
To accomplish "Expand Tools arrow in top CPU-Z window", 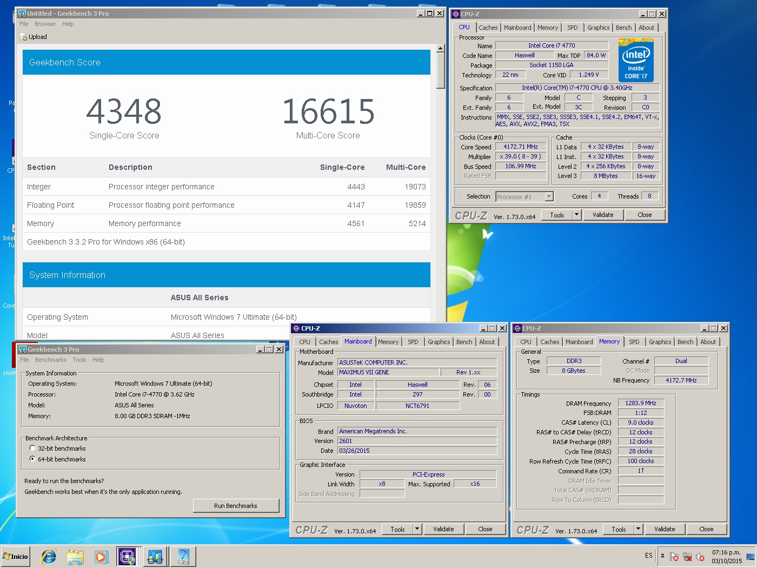I will pos(576,215).
